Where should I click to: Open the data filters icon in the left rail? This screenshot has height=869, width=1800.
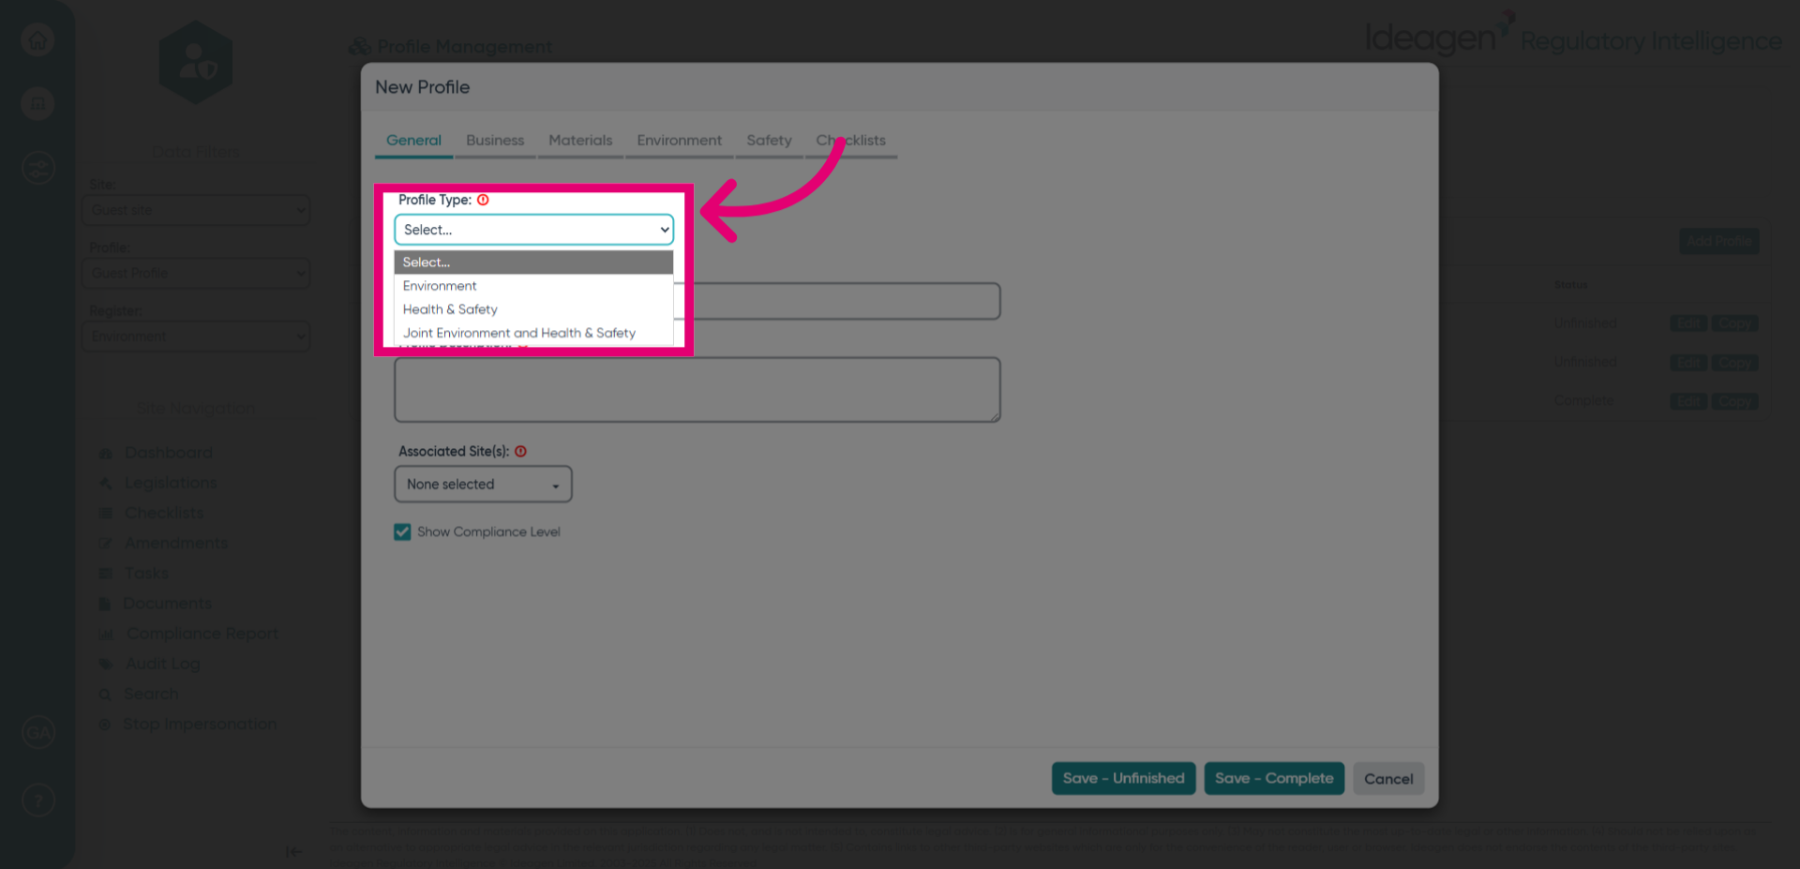(x=37, y=169)
